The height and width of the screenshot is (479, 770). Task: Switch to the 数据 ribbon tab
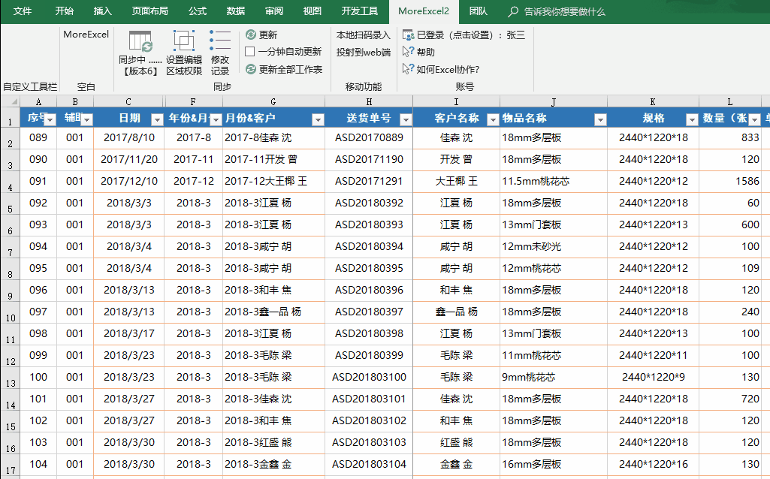(236, 11)
